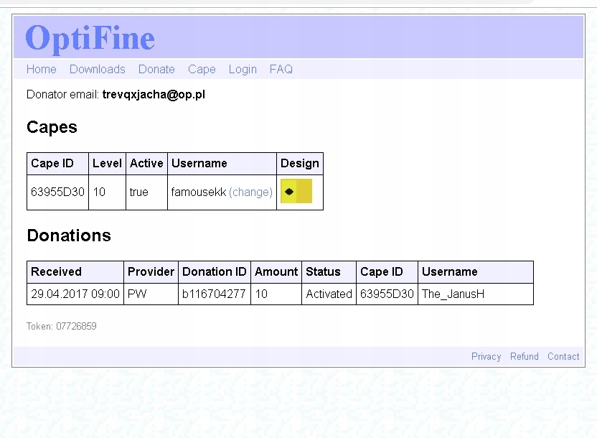Select the active value true
Image resolution: width=597 pixels, height=438 pixels.
pos(138,192)
